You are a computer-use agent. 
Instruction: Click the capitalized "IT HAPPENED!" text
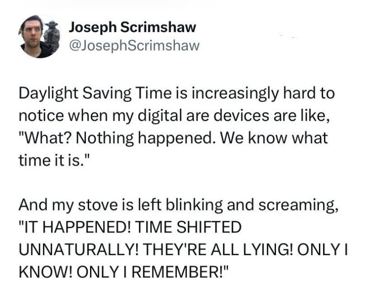pyautogui.click(x=75, y=227)
